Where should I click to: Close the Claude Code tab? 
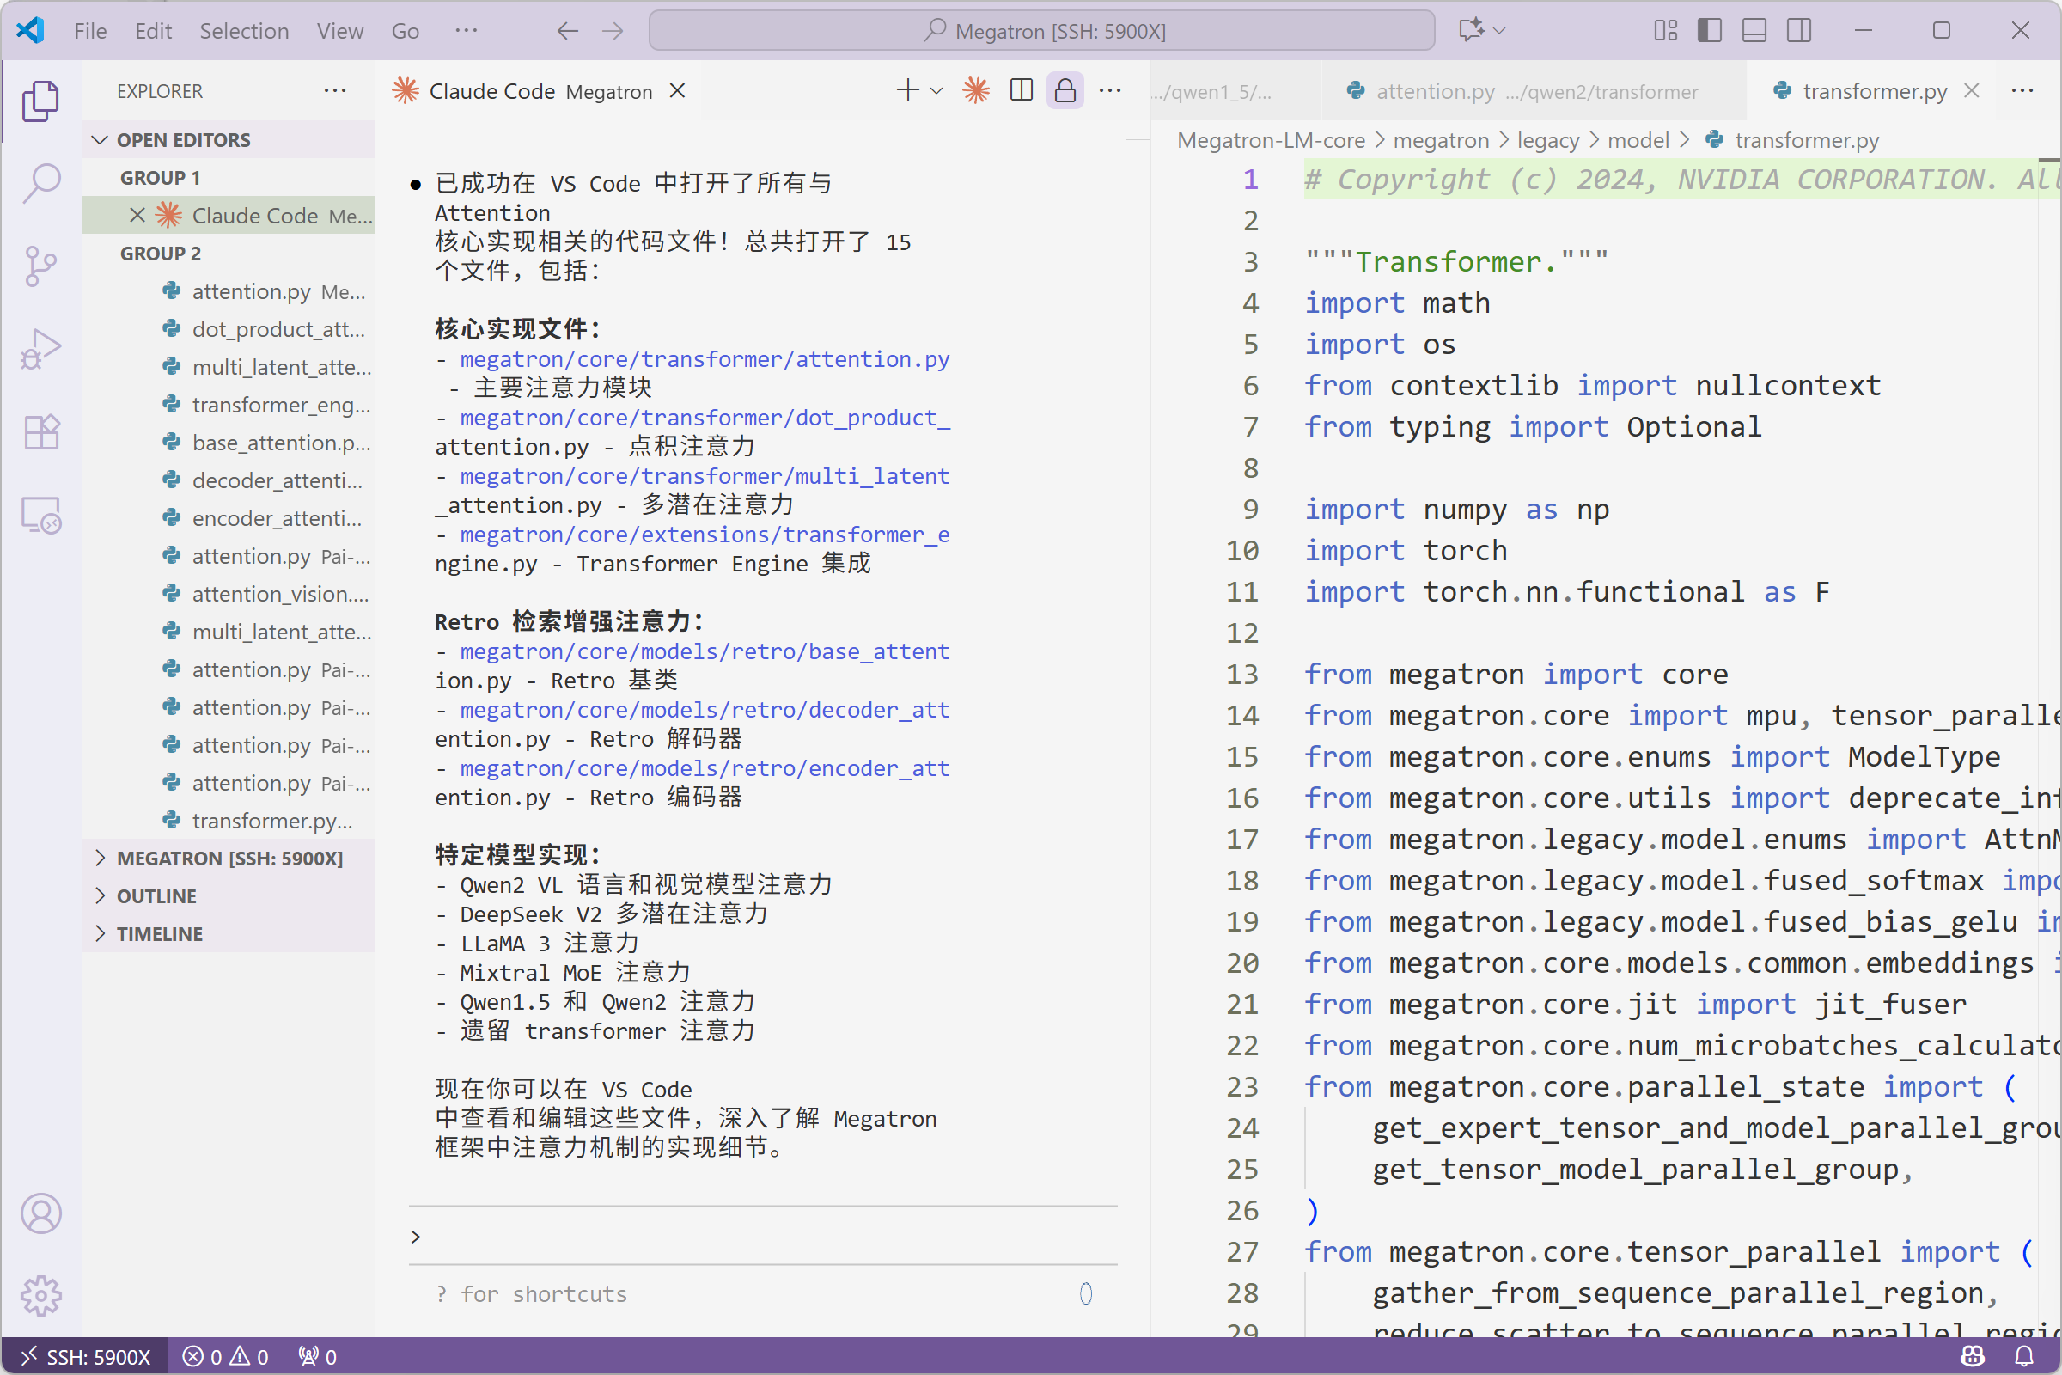point(677,90)
